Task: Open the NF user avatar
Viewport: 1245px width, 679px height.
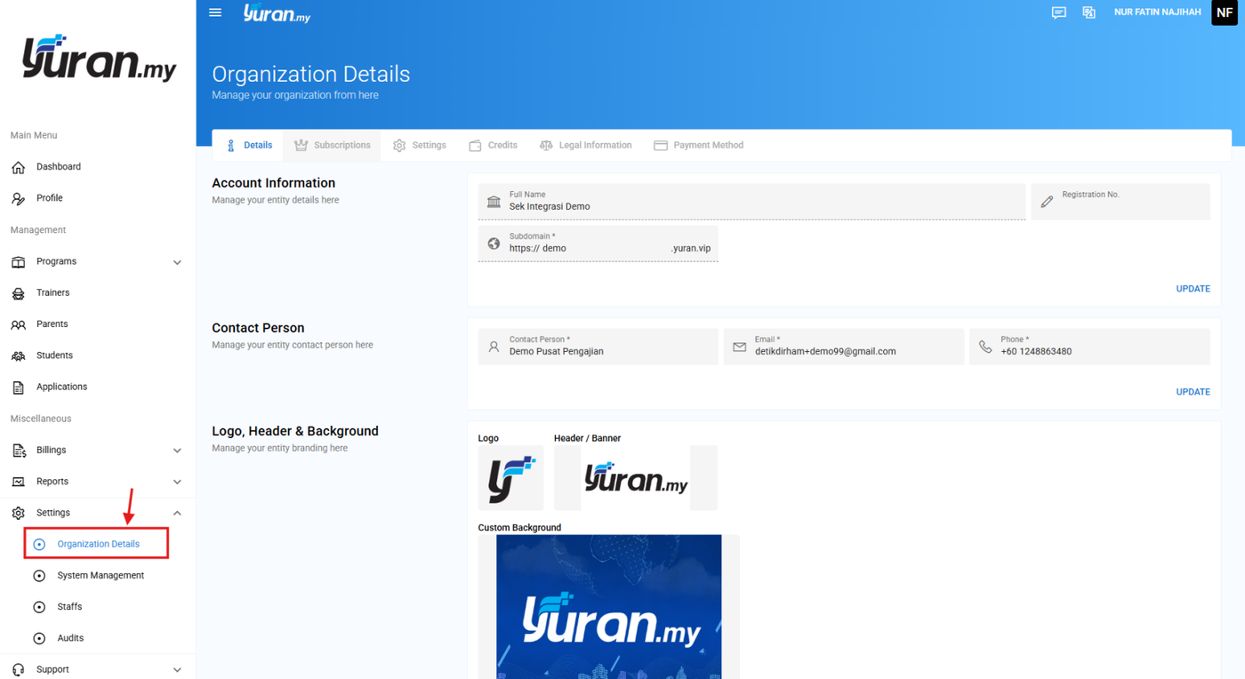Action: coord(1225,12)
